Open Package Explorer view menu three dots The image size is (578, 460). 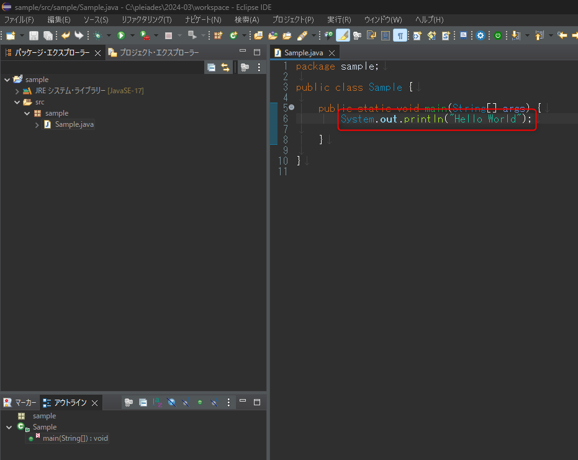pyautogui.click(x=259, y=67)
